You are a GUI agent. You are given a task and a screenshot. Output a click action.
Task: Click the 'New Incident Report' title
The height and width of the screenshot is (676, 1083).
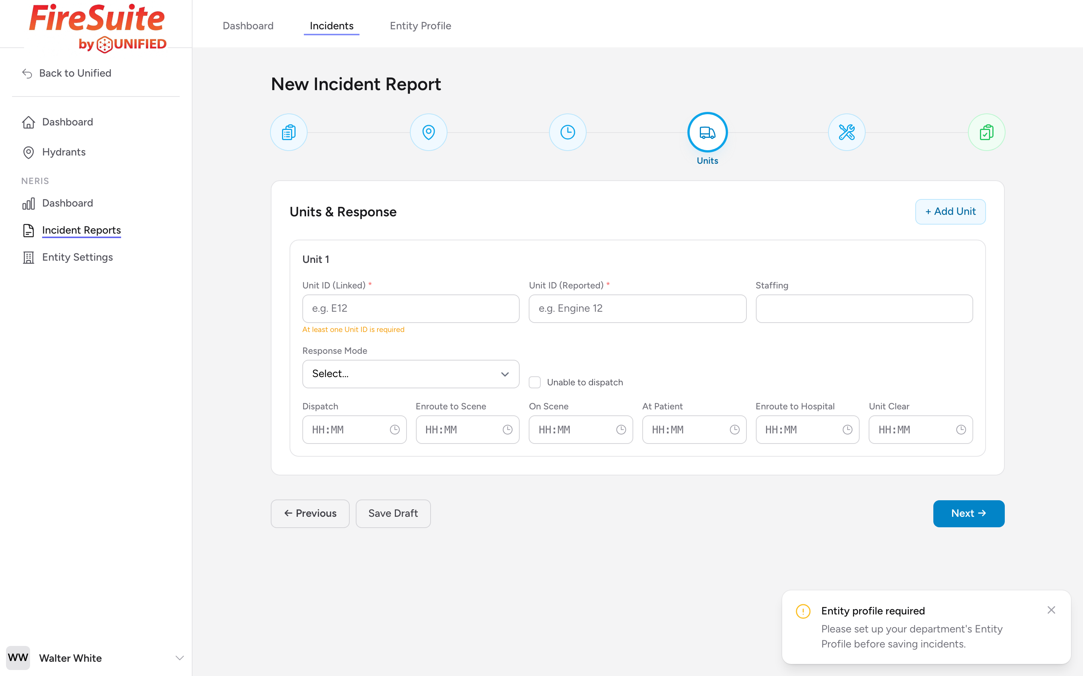point(356,84)
